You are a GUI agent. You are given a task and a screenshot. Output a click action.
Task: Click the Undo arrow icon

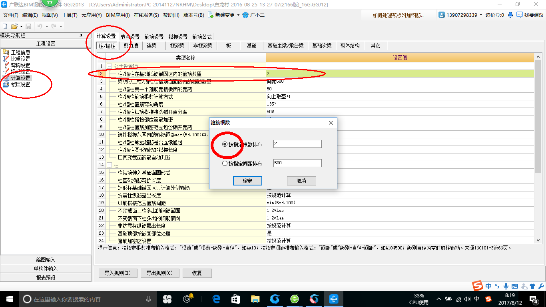click(40, 26)
